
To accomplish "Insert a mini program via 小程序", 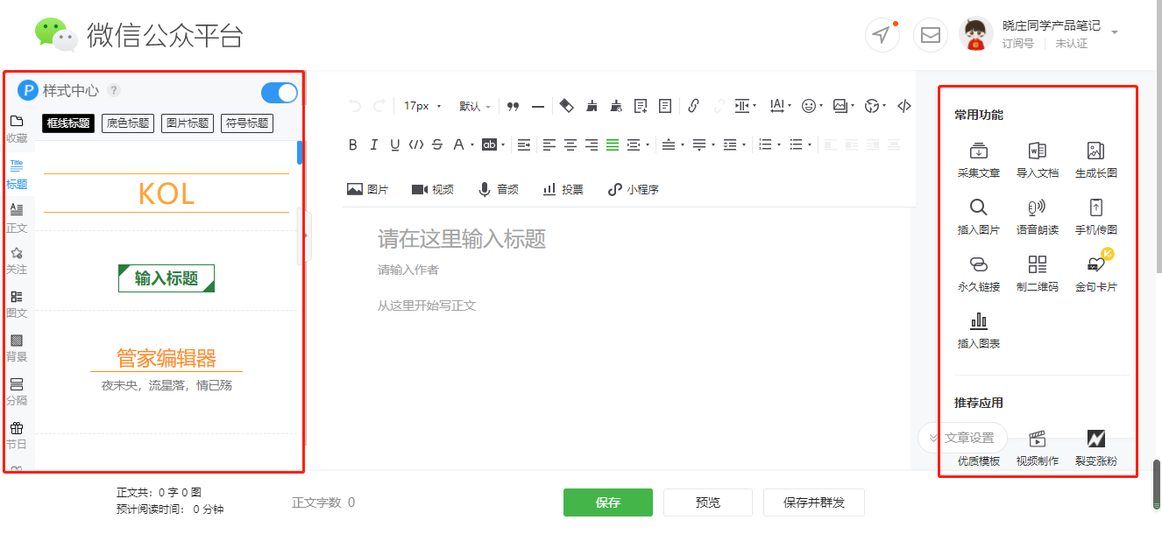I will point(633,189).
